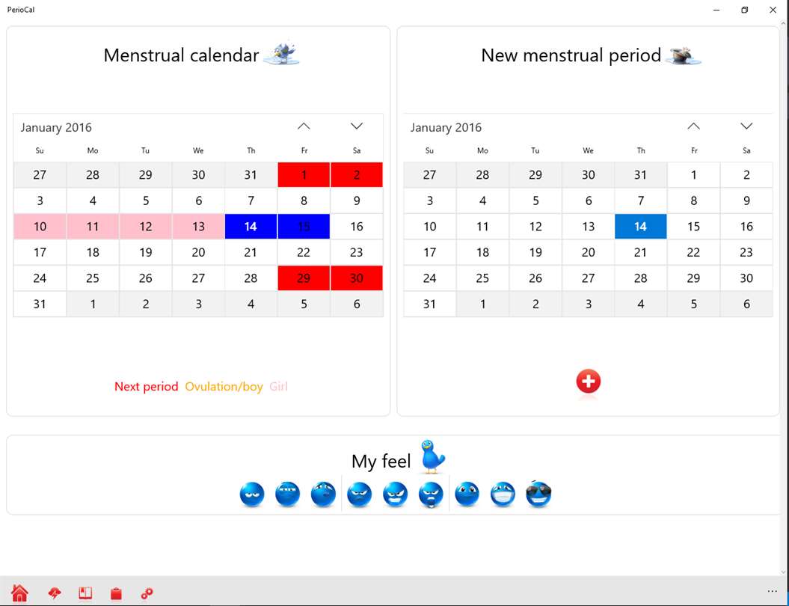The width and height of the screenshot is (789, 606).
Task: Click January 2016 header in New menstrual period calendar
Action: pyautogui.click(x=446, y=127)
